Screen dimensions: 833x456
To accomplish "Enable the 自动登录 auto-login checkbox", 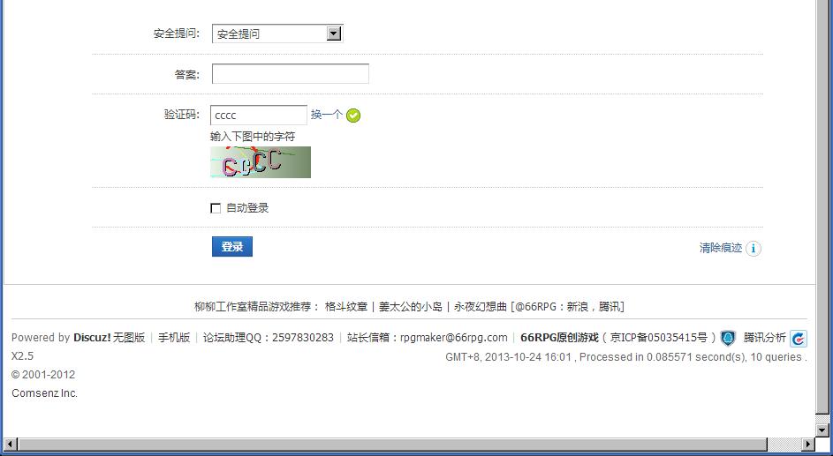I will pyautogui.click(x=216, y=208).
